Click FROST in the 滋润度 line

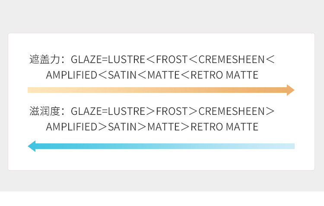pyautogui.click(x=172, y=111)
